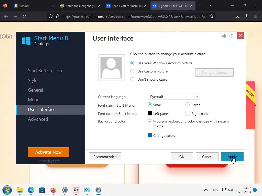The image size is (262, 196).
Task: Open Settings gear from taskbar
Action: pos(65,190)
